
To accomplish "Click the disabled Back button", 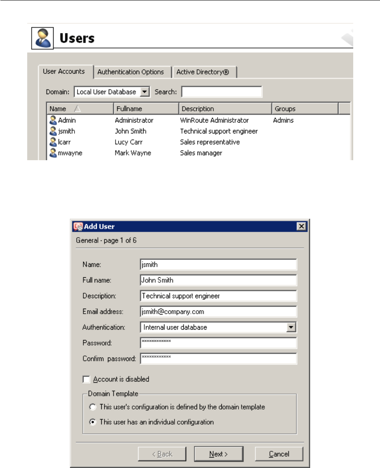I will pyautogui.click(x=162, y=454).
